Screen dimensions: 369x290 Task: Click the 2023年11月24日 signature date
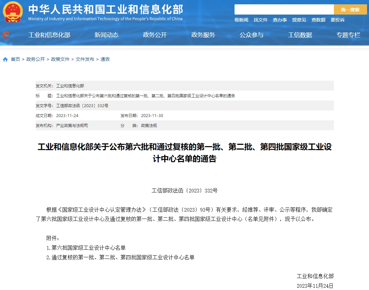pyautogui.click(x=315, y=286)
